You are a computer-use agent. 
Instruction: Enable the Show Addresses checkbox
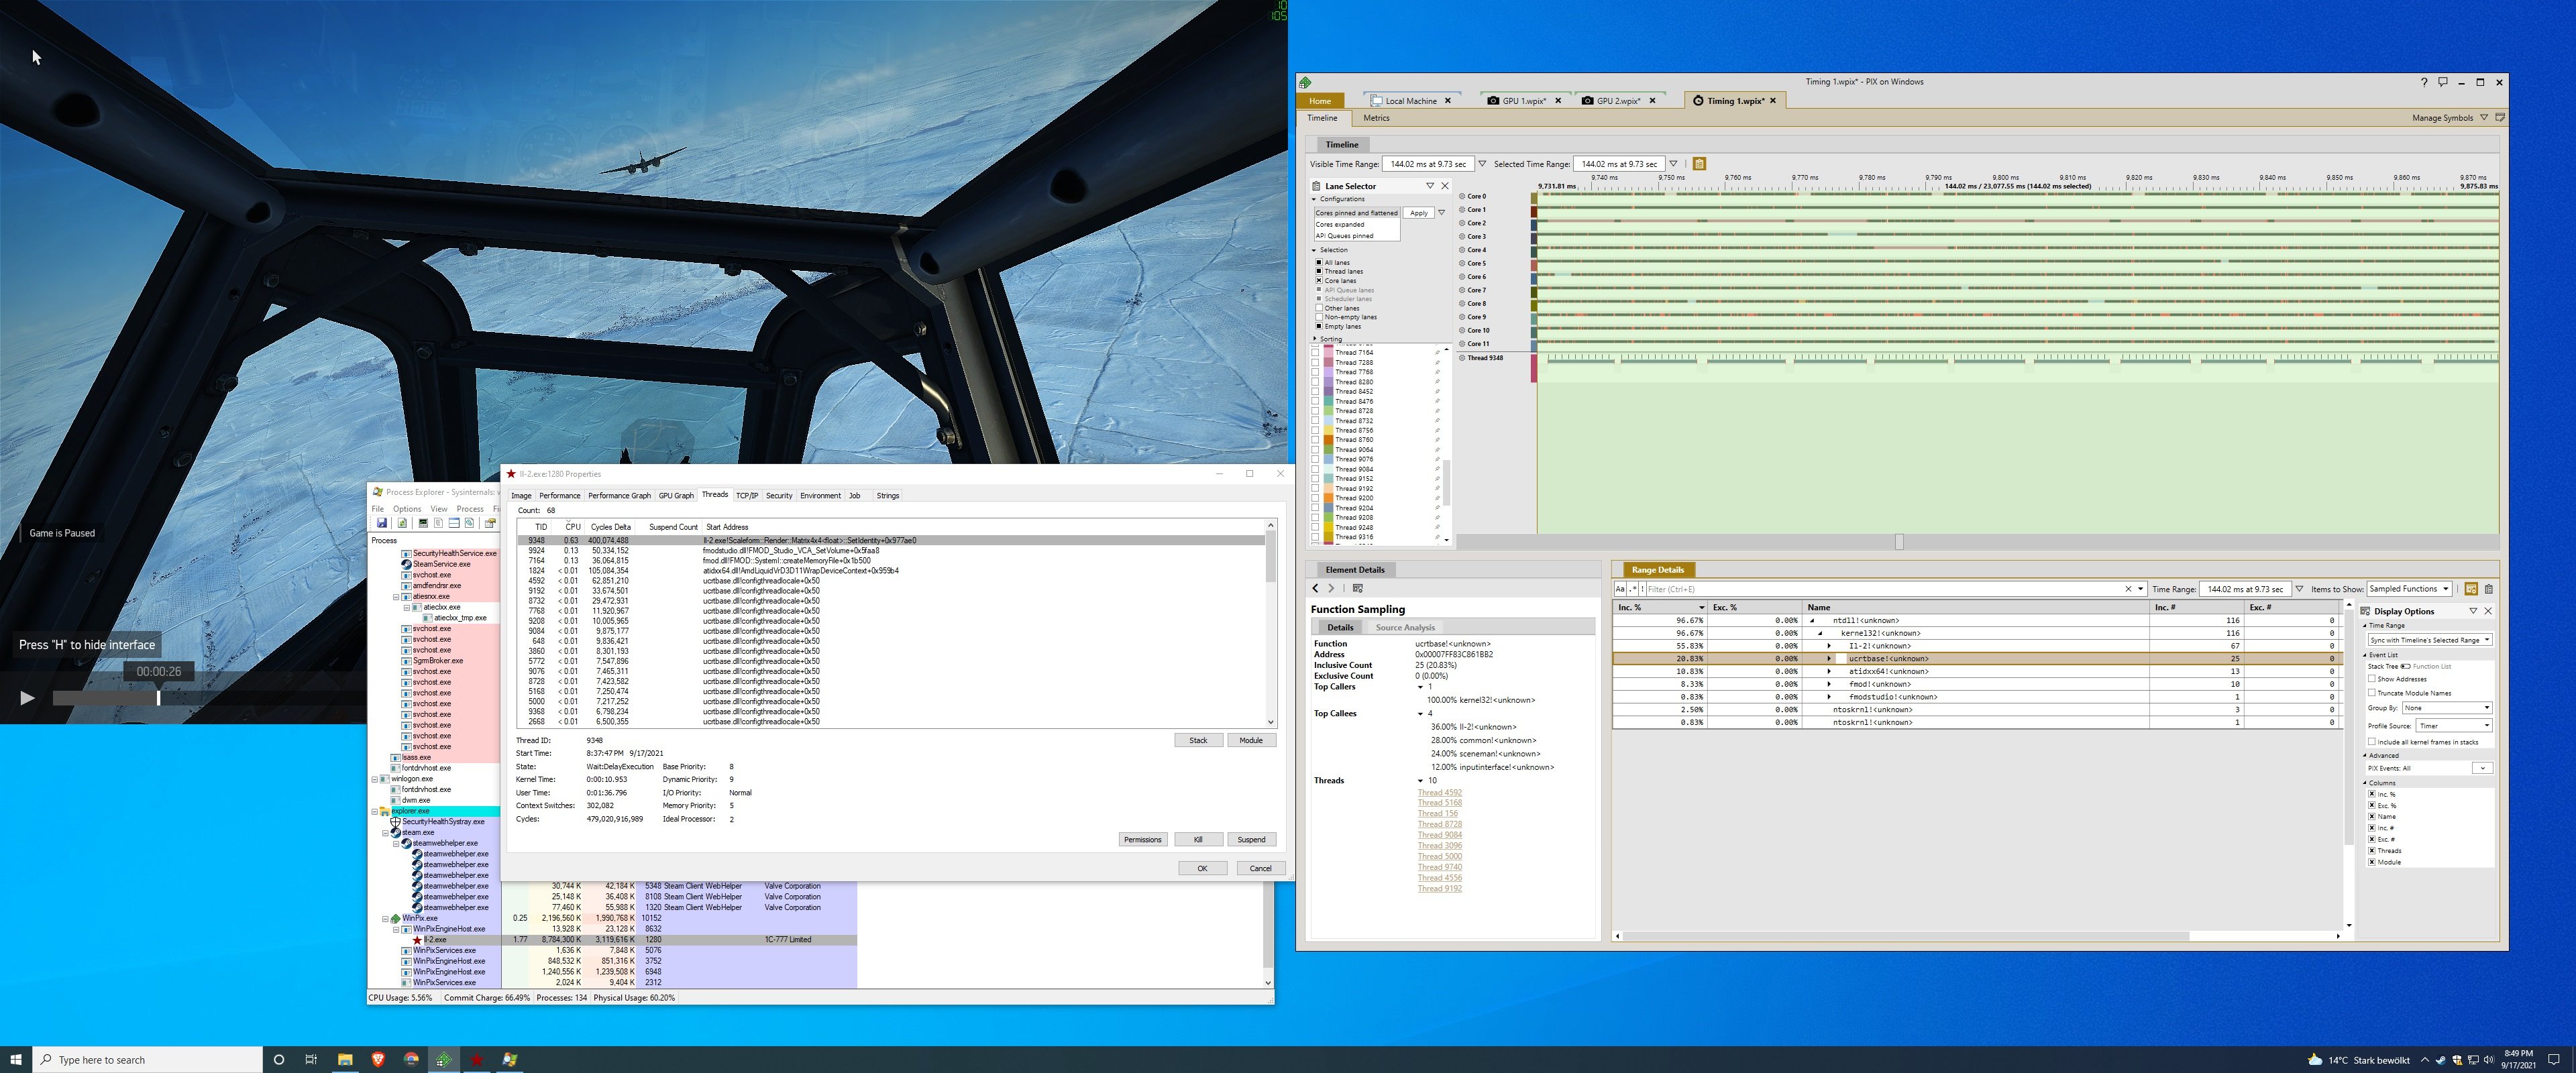click(2372, 679)
